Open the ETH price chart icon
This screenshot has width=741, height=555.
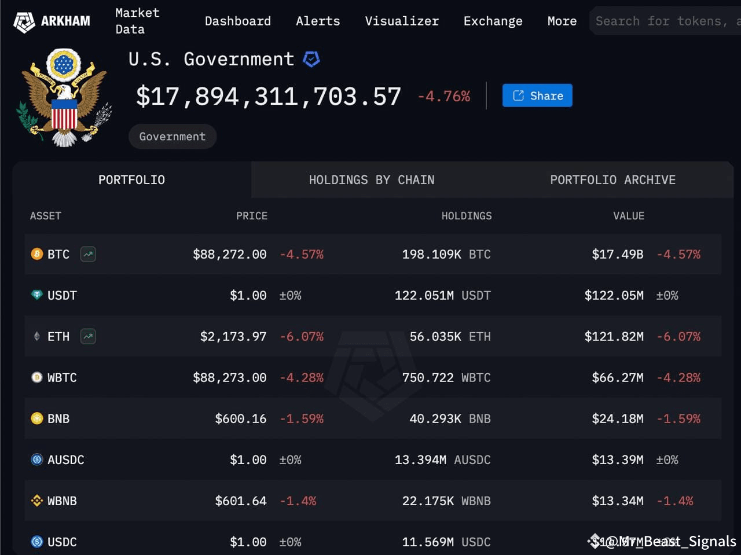click(88, 336)
